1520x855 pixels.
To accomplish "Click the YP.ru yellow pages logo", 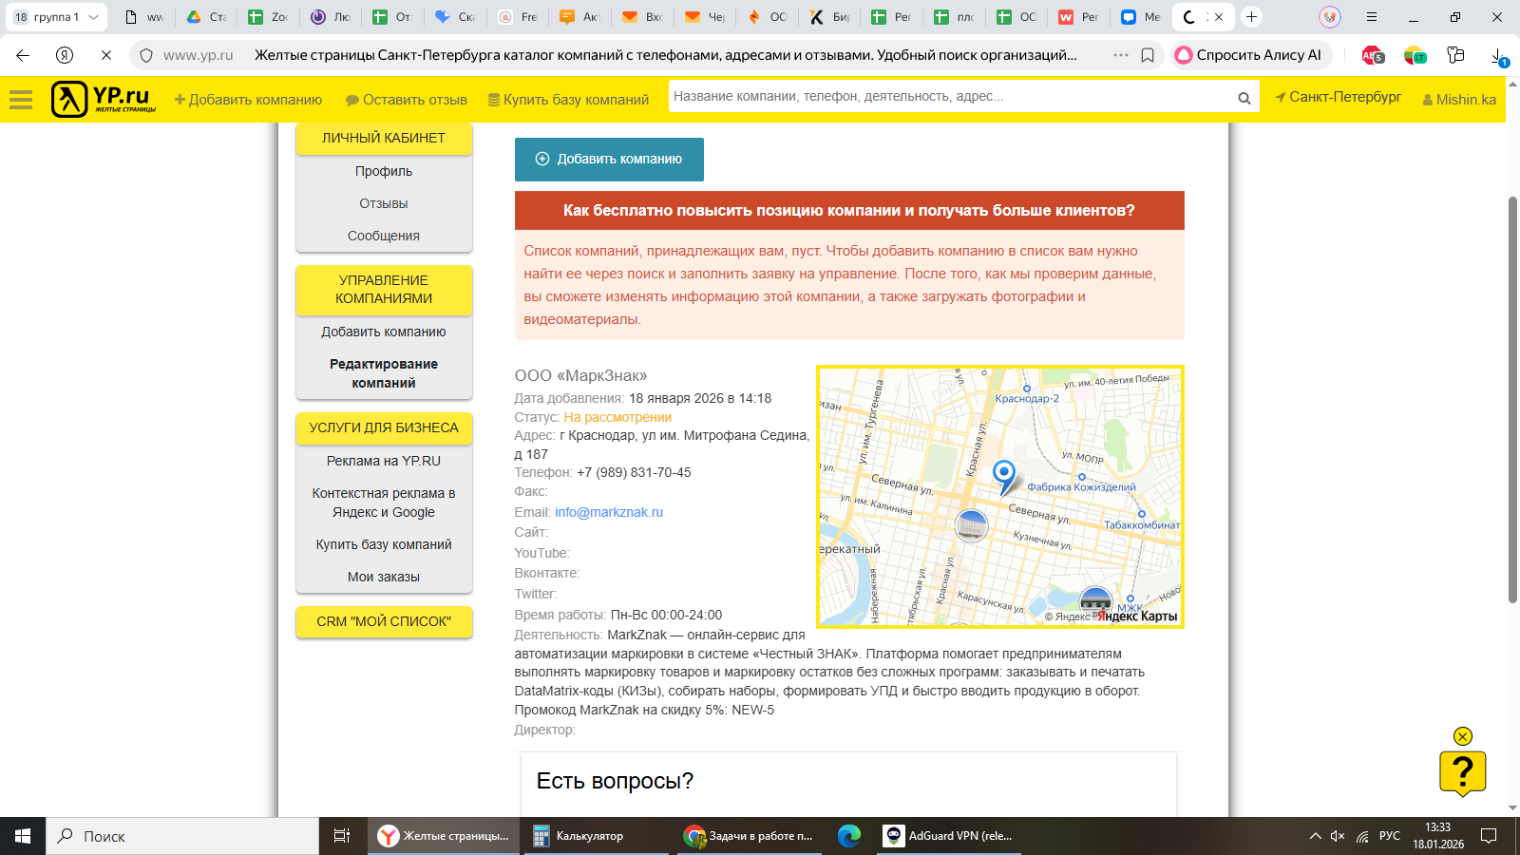I will click(104, 99).
